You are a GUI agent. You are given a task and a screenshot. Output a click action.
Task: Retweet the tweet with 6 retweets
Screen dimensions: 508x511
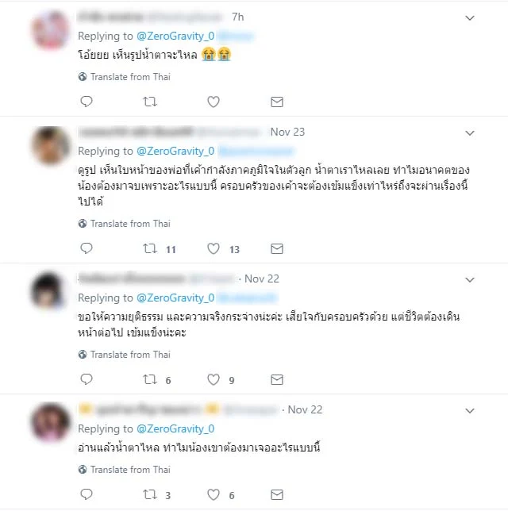tap(150, 379)
